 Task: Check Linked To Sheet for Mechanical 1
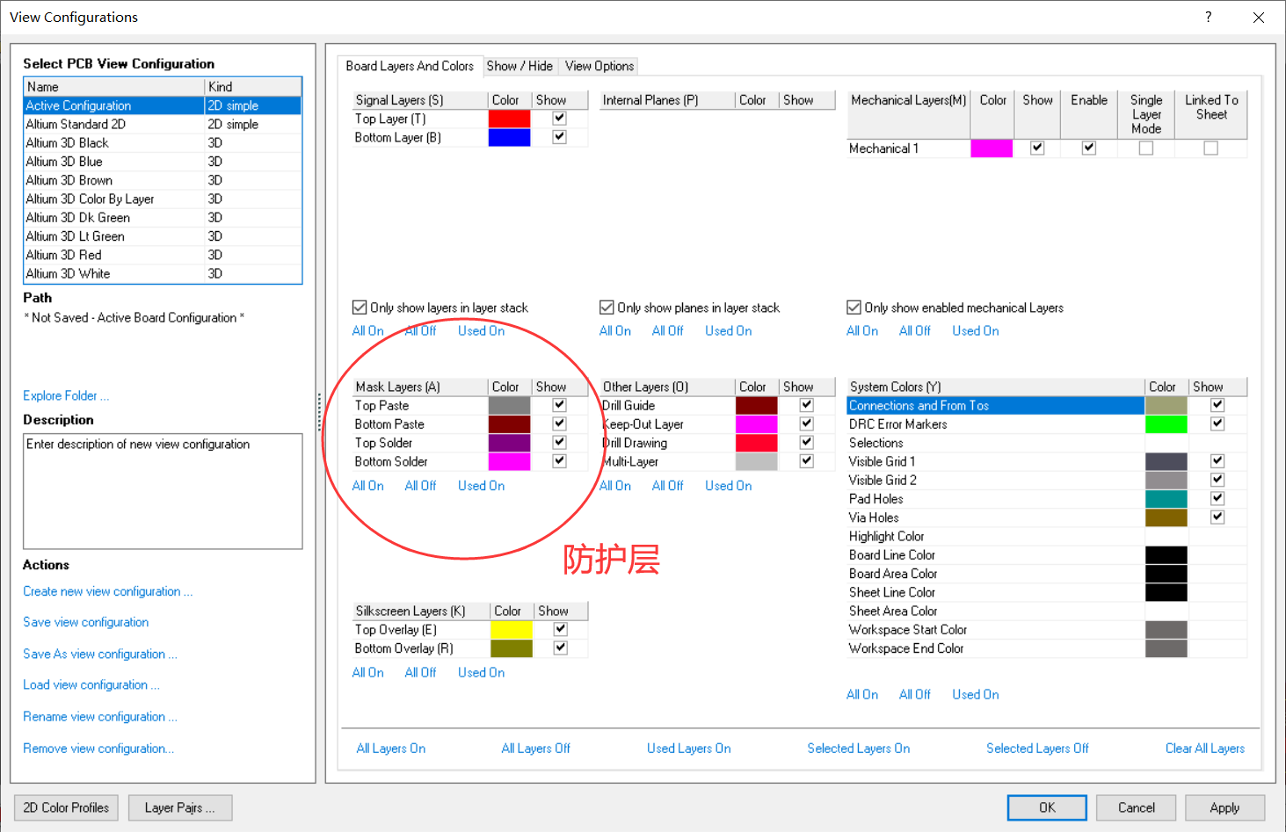click(x=1211, y=148)
